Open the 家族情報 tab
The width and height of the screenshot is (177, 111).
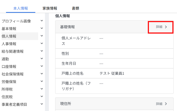click(50, 8)
